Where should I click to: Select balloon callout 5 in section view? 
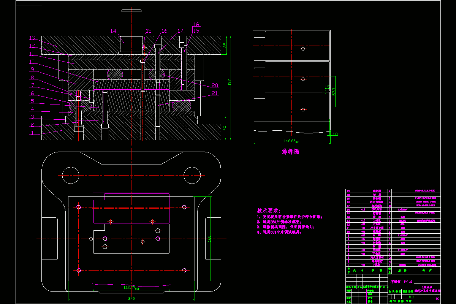tap(33, 101)
